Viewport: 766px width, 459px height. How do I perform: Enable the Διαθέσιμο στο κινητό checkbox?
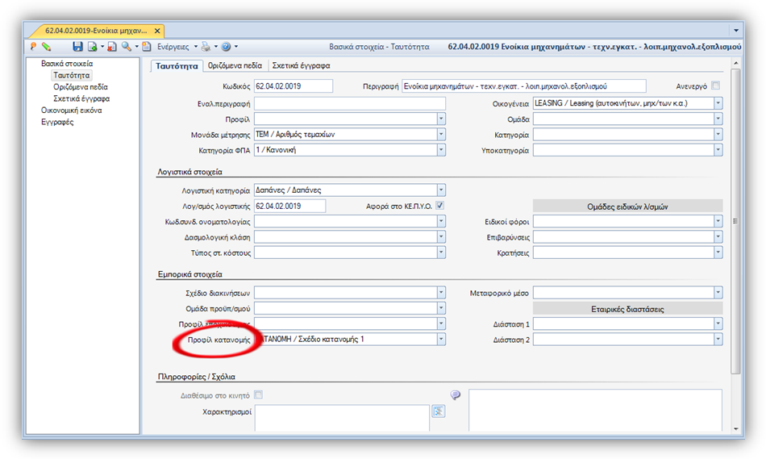coord(259,394)
